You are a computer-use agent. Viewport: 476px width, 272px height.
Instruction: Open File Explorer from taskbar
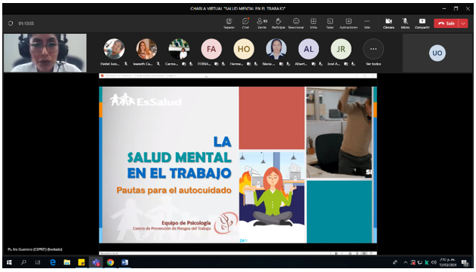click(67, 262)
